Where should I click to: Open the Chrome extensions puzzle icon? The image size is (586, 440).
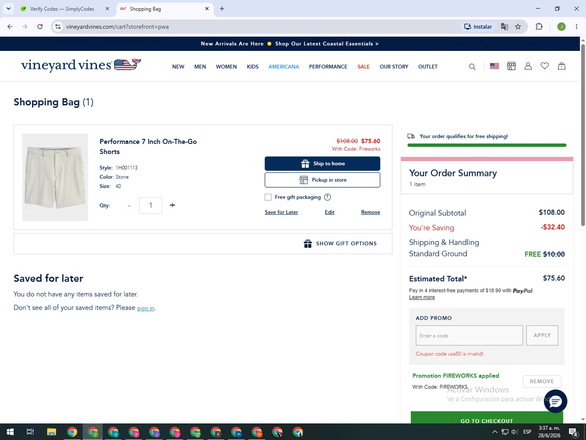(539, 27)
